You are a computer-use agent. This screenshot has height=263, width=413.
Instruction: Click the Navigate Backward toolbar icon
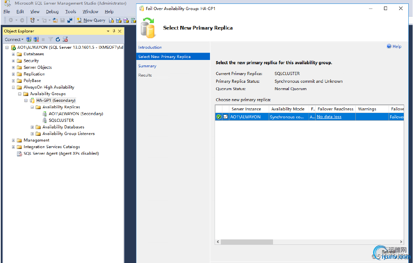(11, 20)
